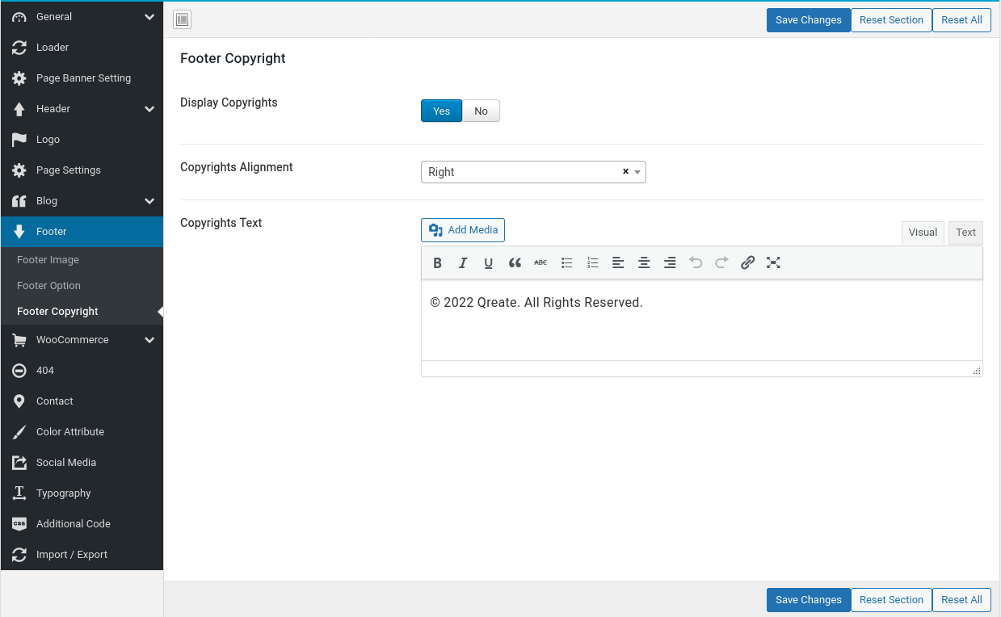
Task: Click the bottom Save Changes button
Action: coord(808,600)
